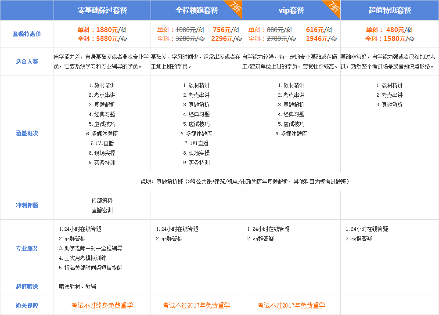Click the 冲刺押题 row label
The height and width of the screenshot is (315, 439).
[x=27, y=205]
